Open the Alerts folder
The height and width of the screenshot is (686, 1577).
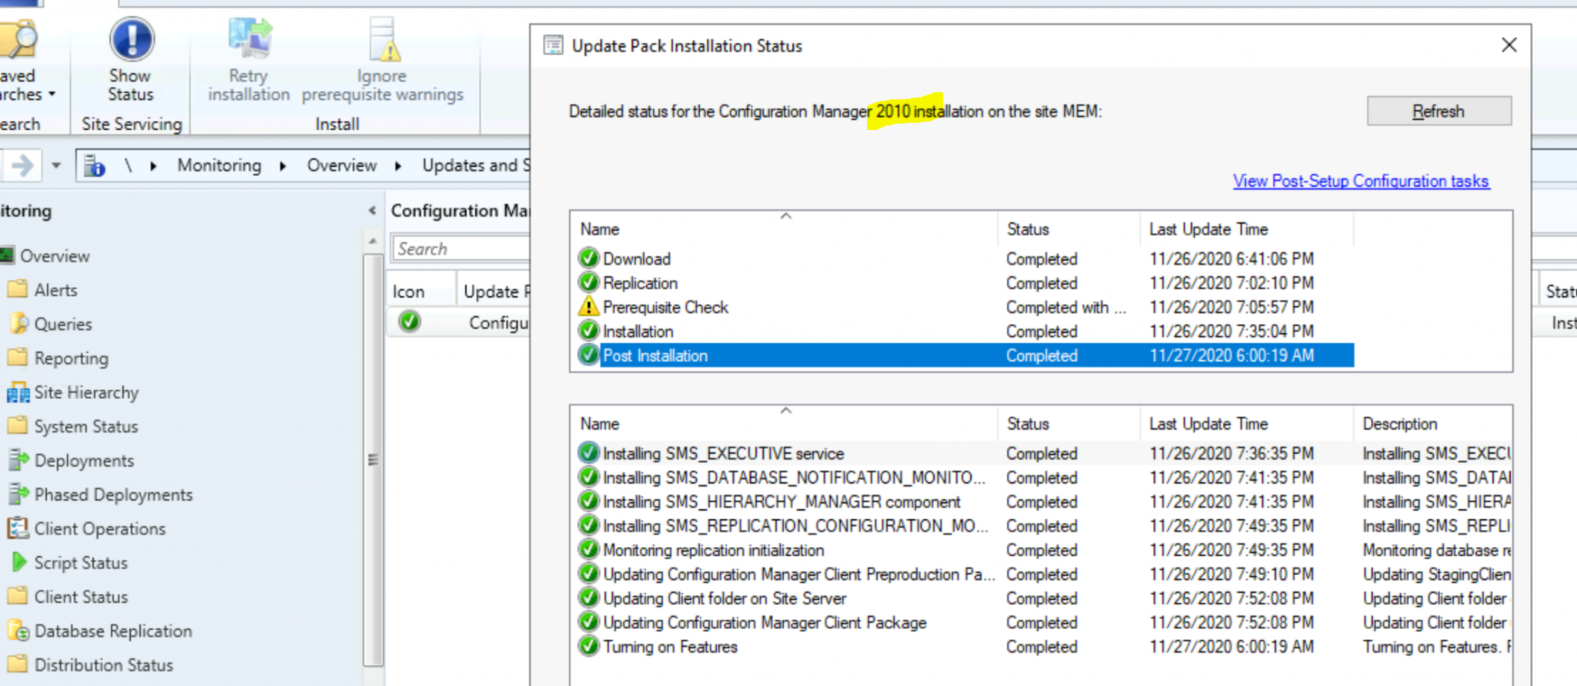tap(55, 290)
